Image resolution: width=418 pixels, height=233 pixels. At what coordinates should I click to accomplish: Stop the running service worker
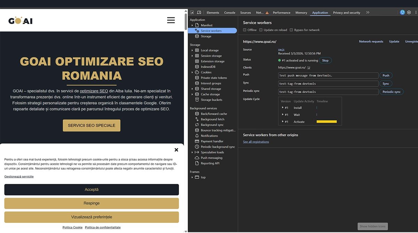pyautogui.click(x=325, y=60)
